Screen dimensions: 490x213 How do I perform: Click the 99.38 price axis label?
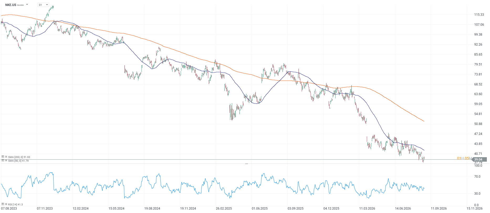click(x=478, y=35)
